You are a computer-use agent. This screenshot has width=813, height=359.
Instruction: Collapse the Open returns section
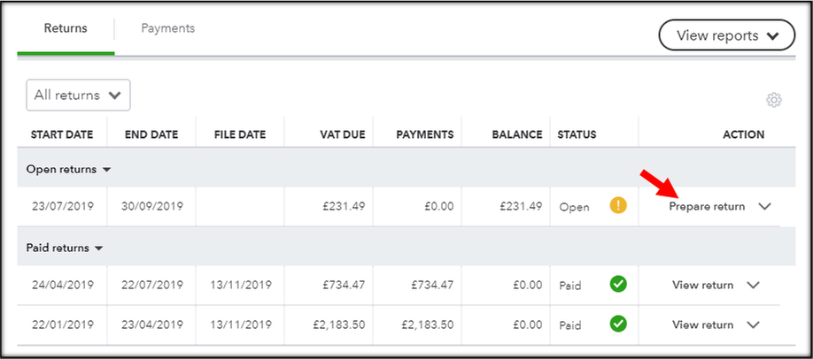68,170
